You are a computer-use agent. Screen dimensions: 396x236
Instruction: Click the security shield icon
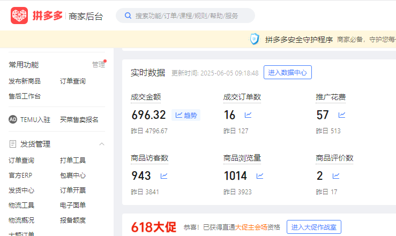[x=255, y=40]
